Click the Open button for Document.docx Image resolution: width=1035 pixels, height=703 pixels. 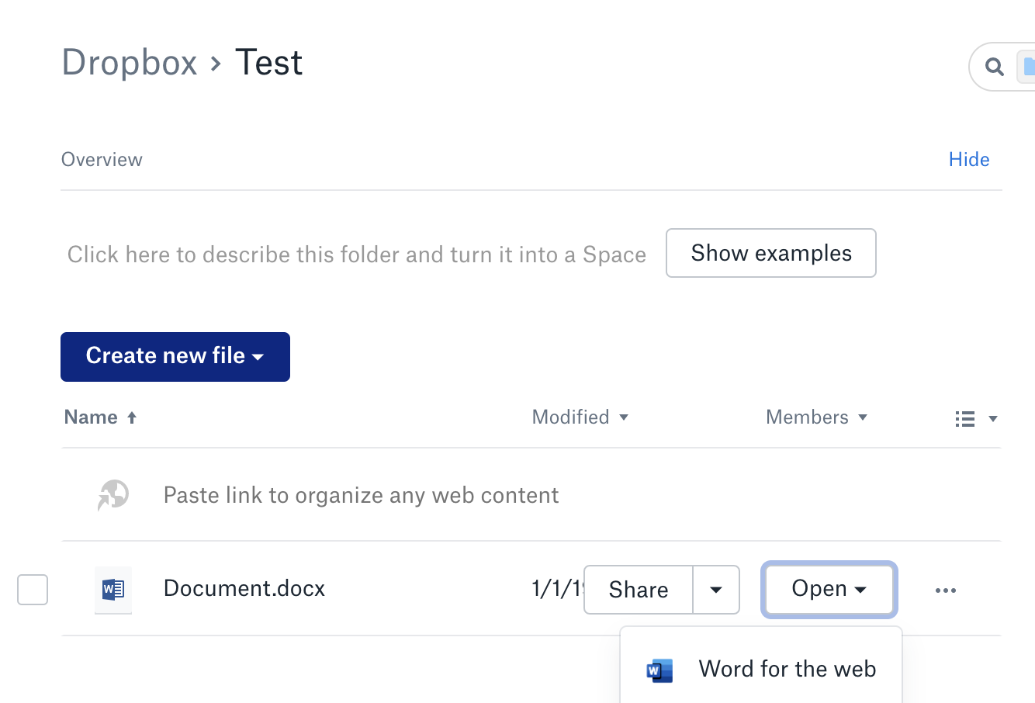point(828,589)
